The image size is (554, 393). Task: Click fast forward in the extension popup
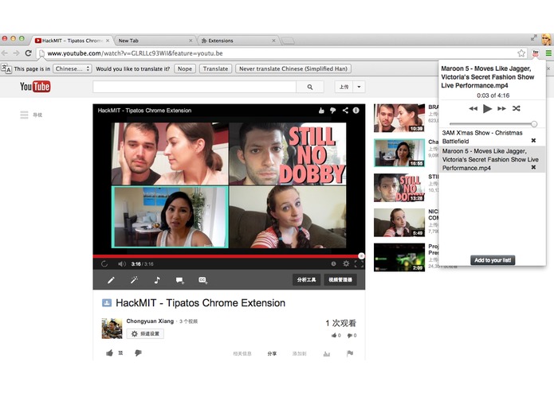point(501,108)
